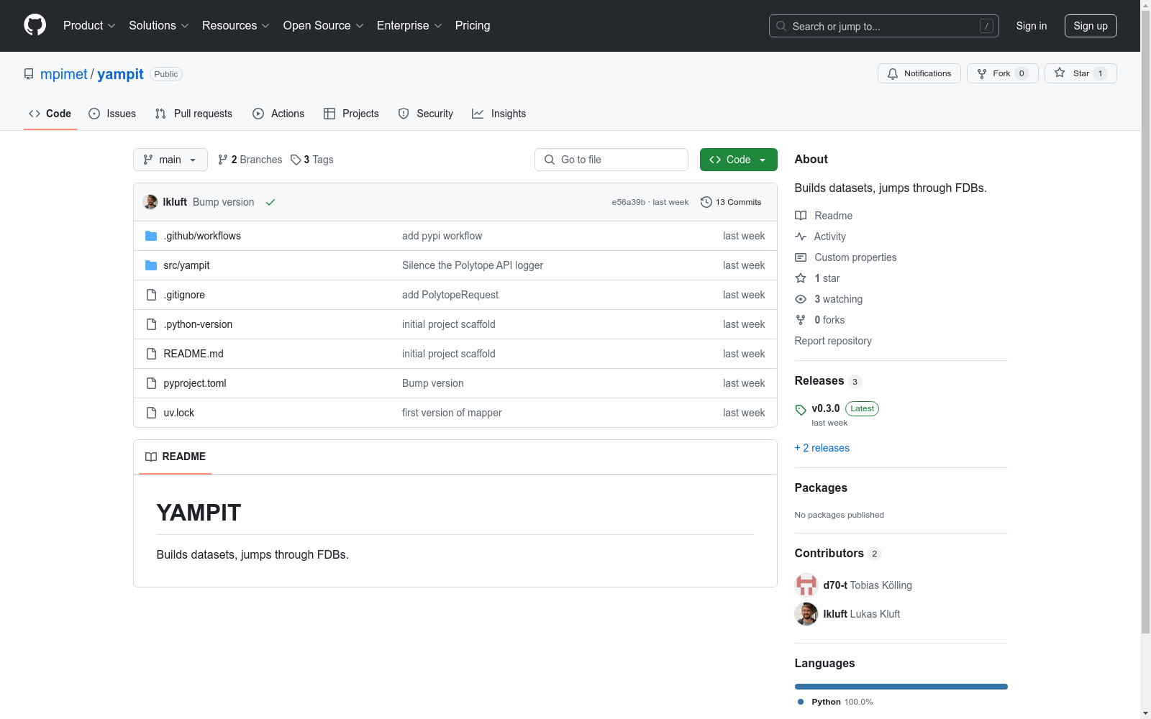Open the + 2 releases link

pyautogui.click(x=822, y=448)
